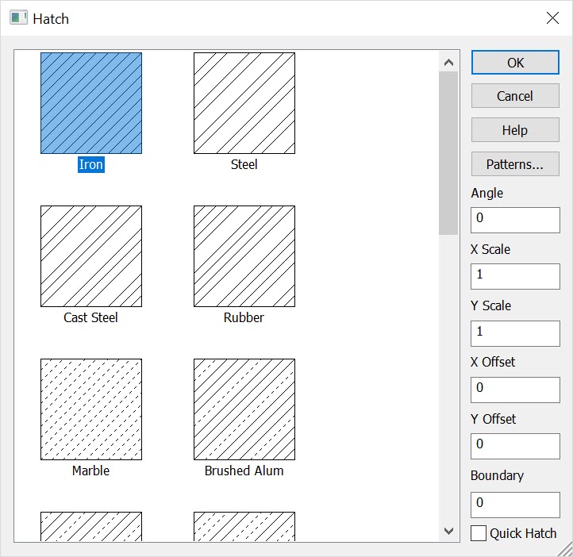
Task: Select the Marble hatch pattern thumbnail
Action: 91,409
